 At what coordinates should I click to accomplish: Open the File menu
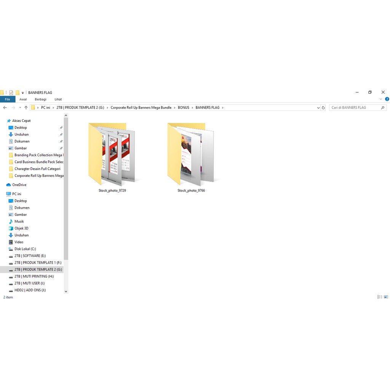8,99
